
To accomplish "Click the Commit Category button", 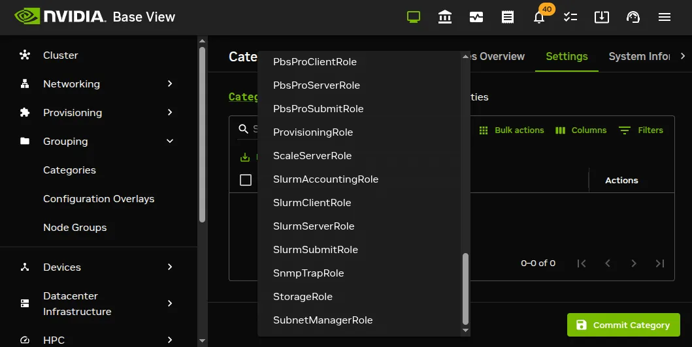I will pyautogui.click(x=623, y=325).
